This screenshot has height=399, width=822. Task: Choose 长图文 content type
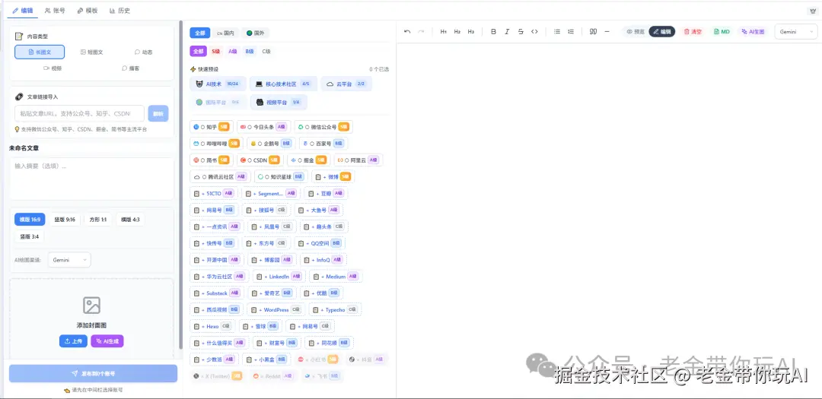(x=40, y=52)
